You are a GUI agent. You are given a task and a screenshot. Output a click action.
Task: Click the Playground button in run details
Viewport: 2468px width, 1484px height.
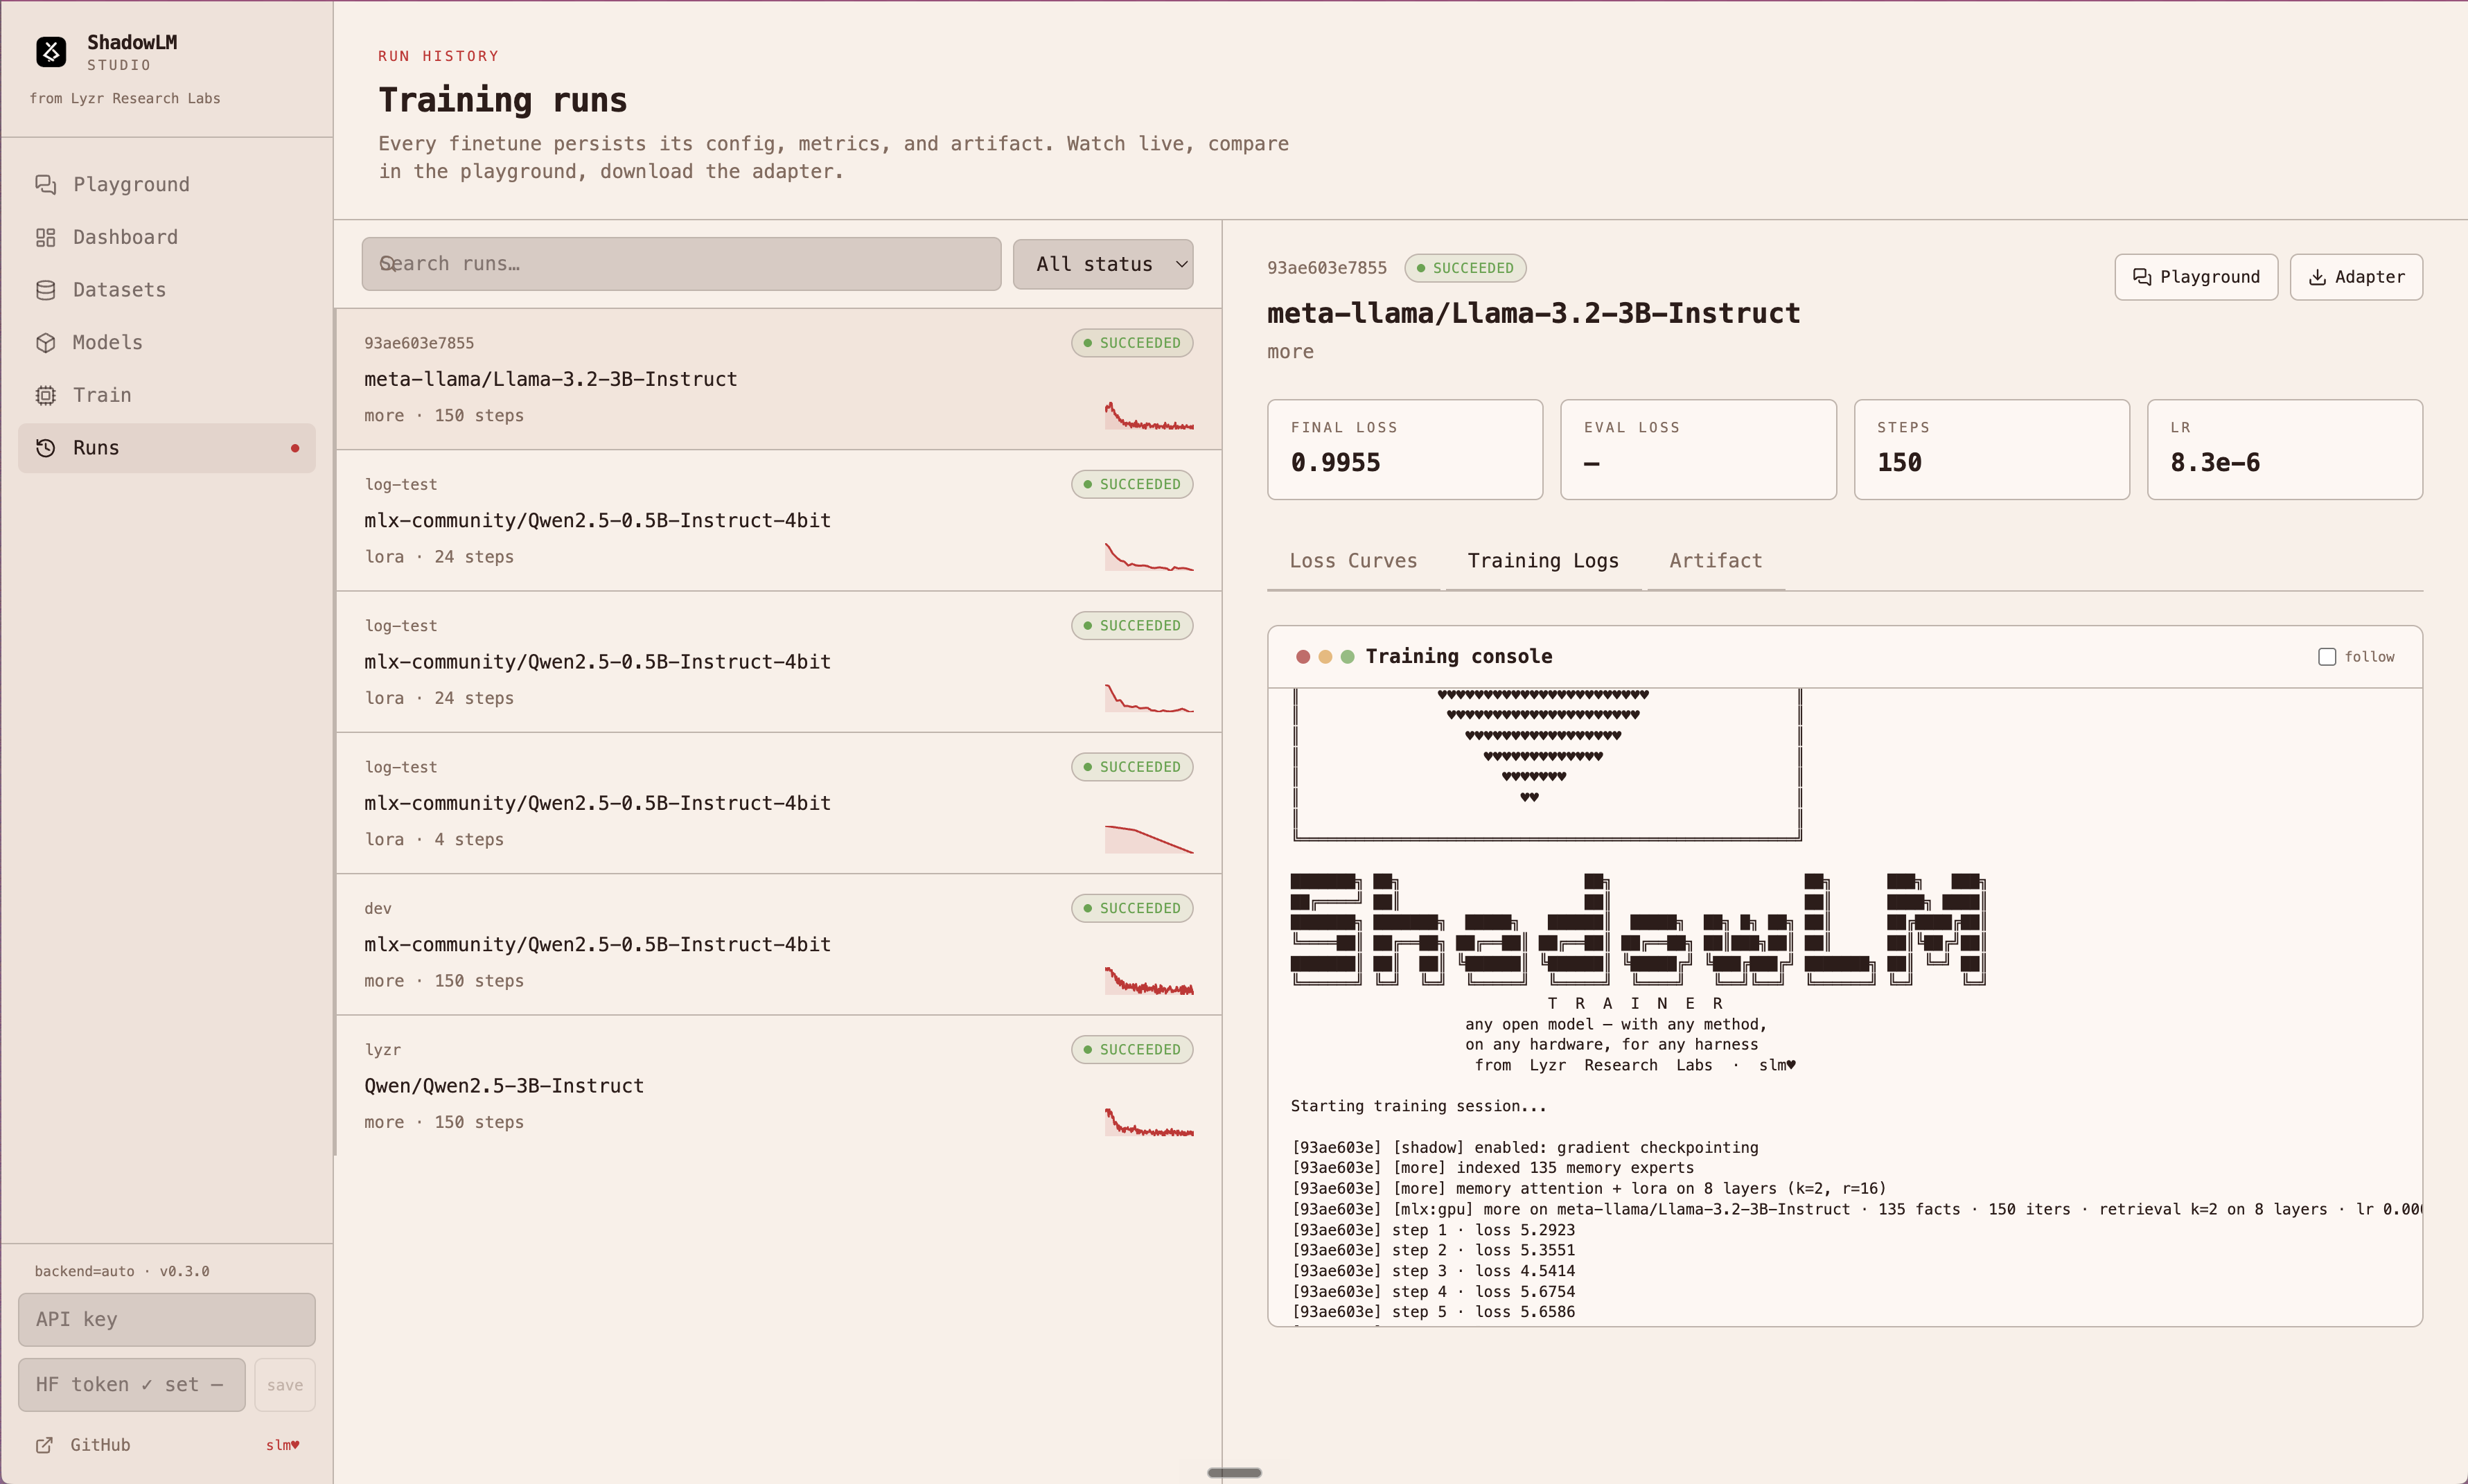(x=2196, y=277)
